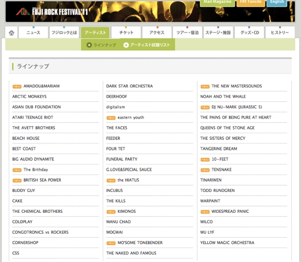Screen dimensions: 301x262
Task: Open the ラインナップ submenu link
Action: [x=101, y=45]
